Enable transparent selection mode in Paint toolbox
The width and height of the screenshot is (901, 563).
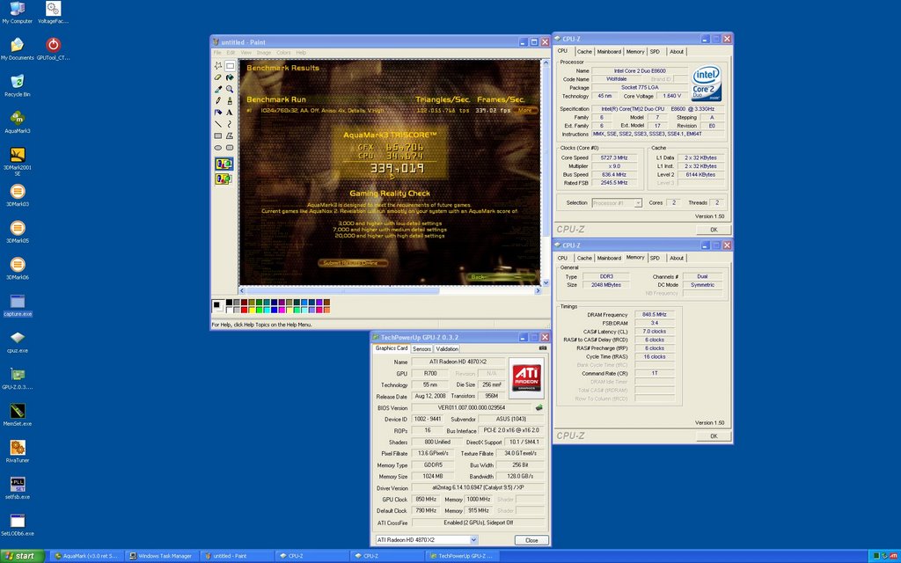pyautogui.click(x=223, y=179)
